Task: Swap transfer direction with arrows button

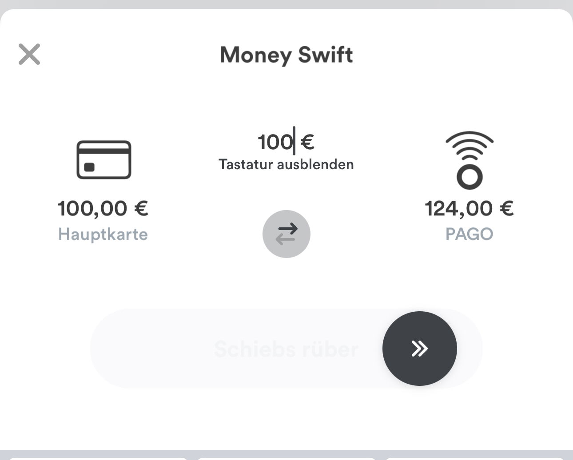Action: [286, 234]
